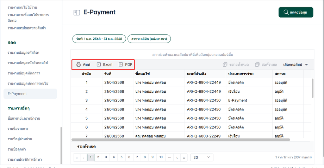
Task: Click the table vertical scrollbar
Action: [x=312, y=88]
